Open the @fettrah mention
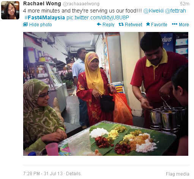The width and height of the screenshot is (194, 179). 175,11
